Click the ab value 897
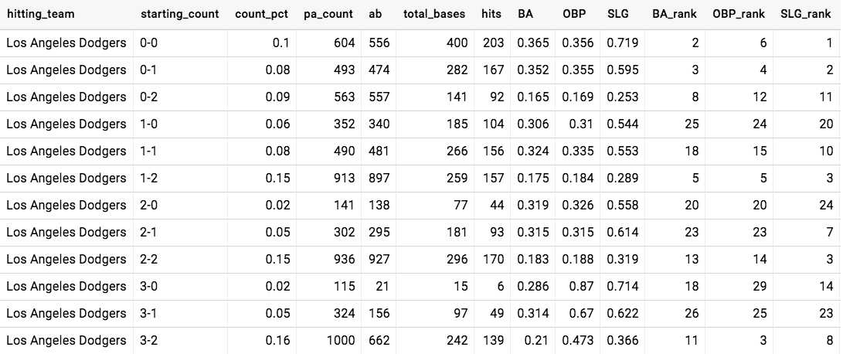This screenshot has height=354, width=843. 379,178
